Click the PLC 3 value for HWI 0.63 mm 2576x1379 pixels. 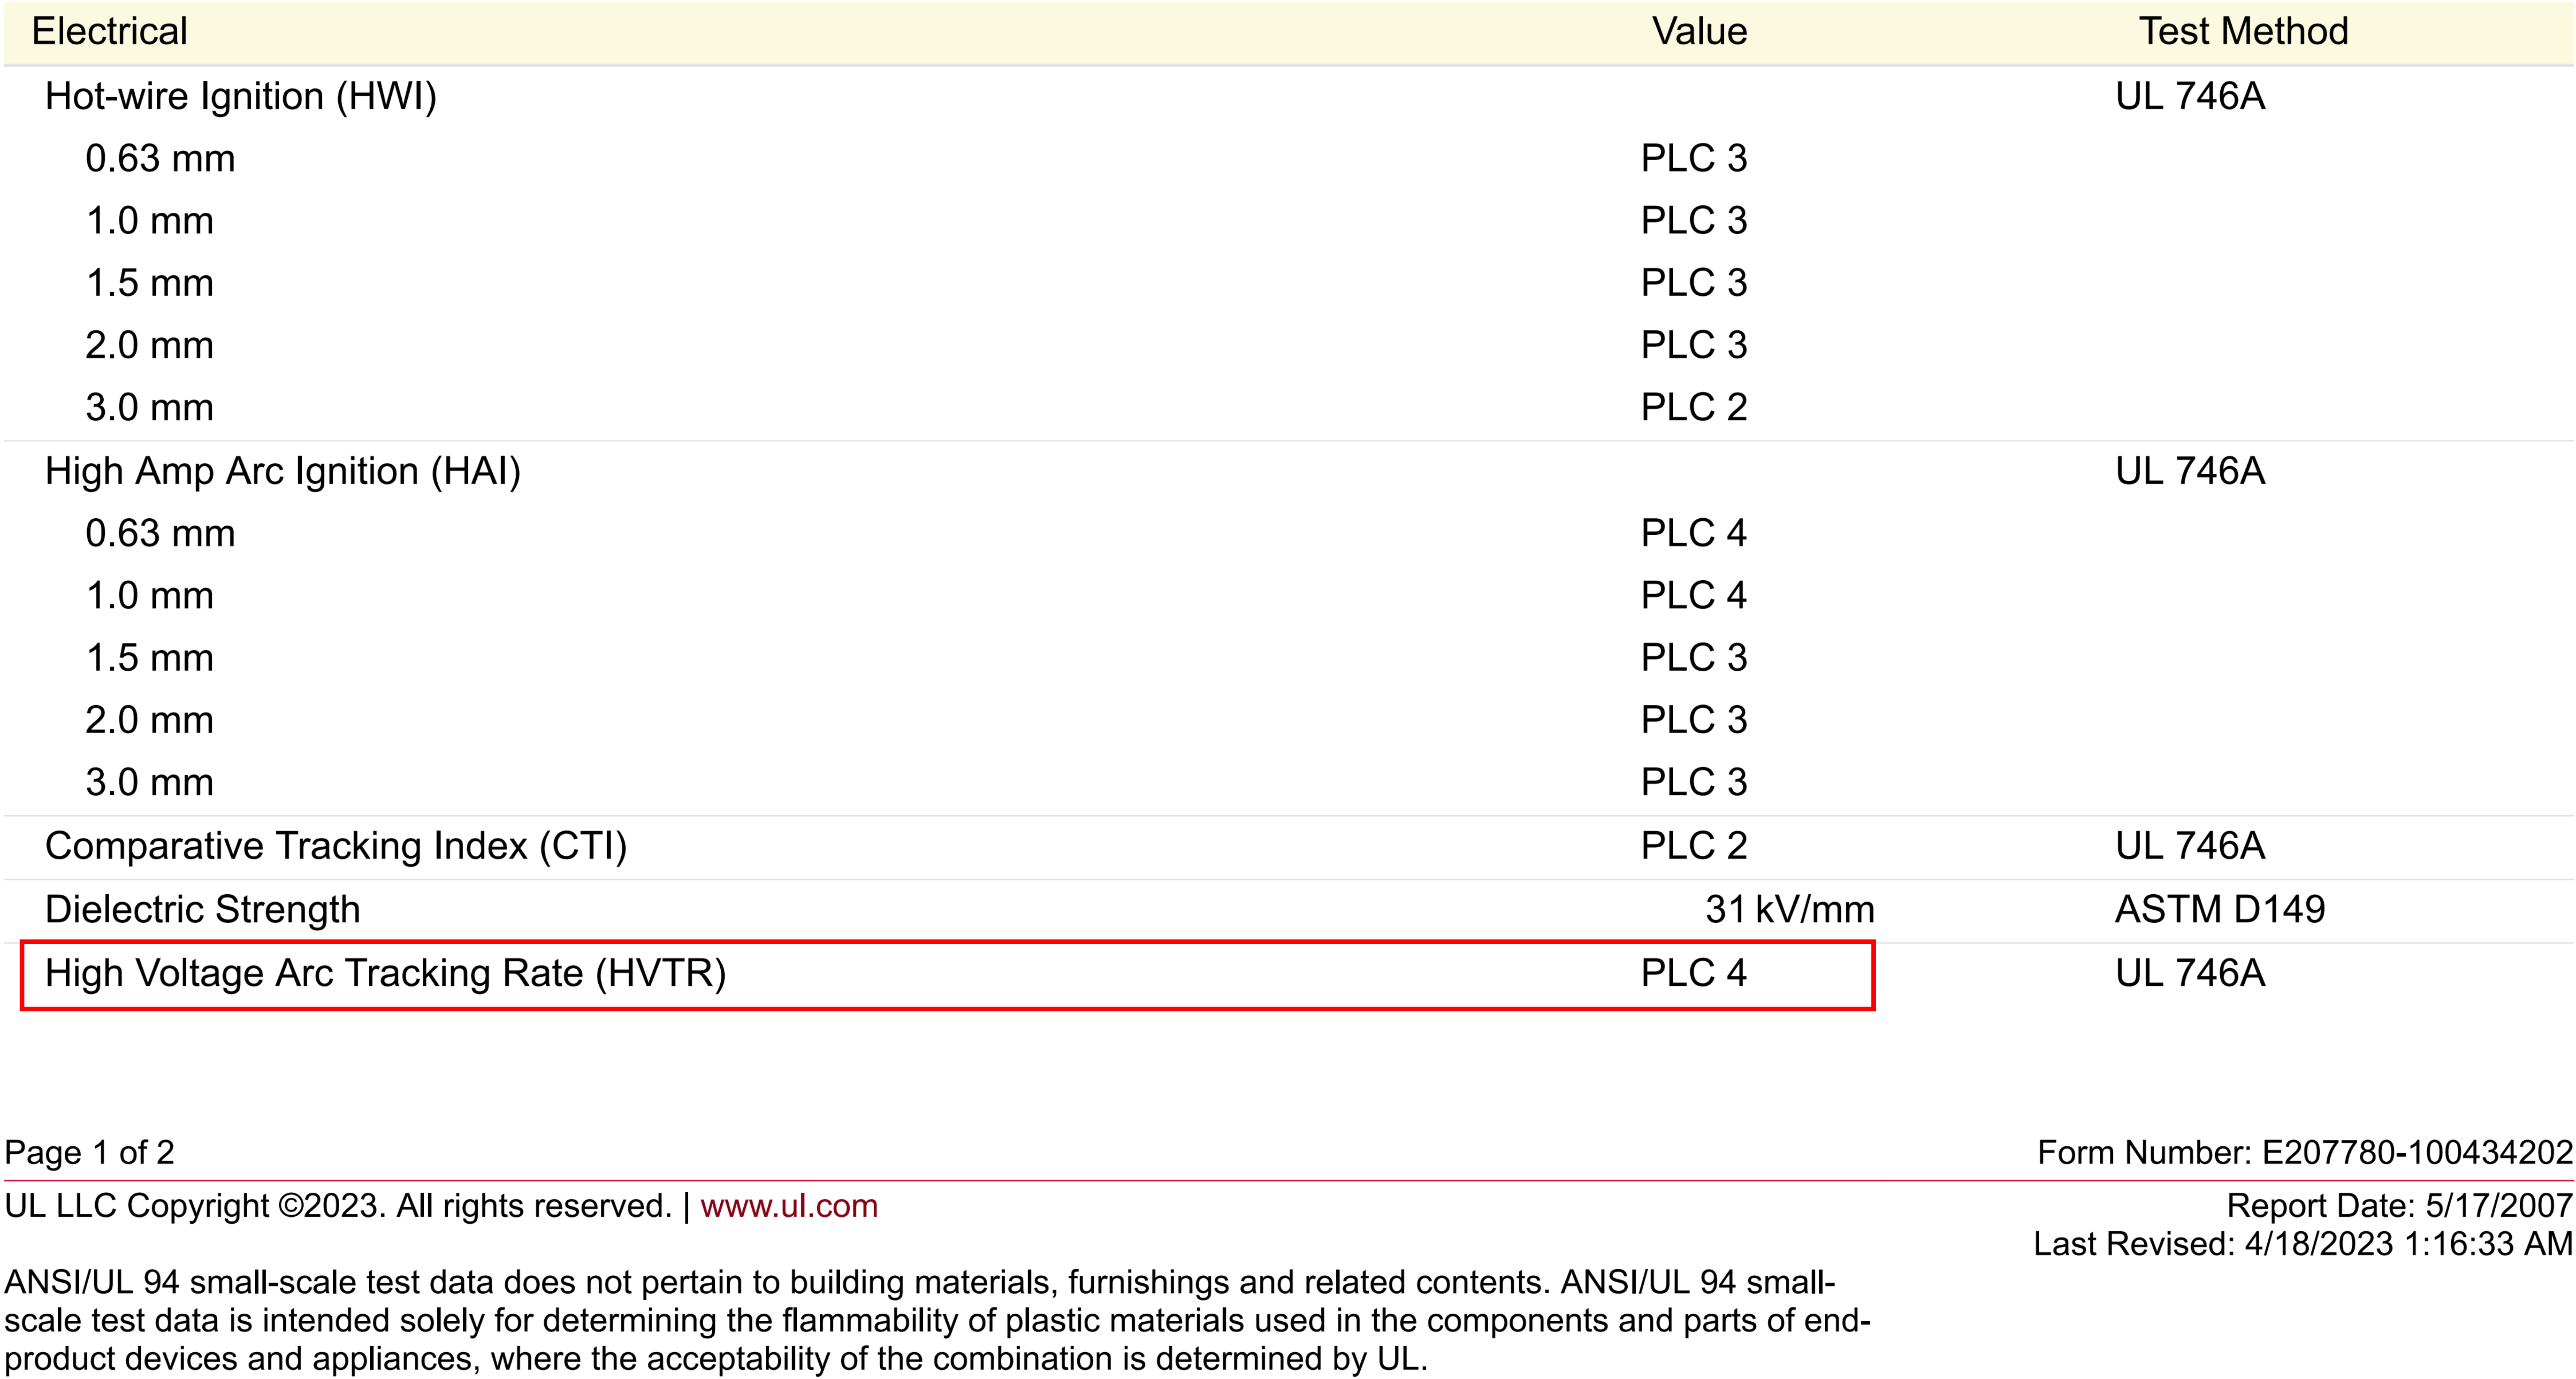point(1693,159)
